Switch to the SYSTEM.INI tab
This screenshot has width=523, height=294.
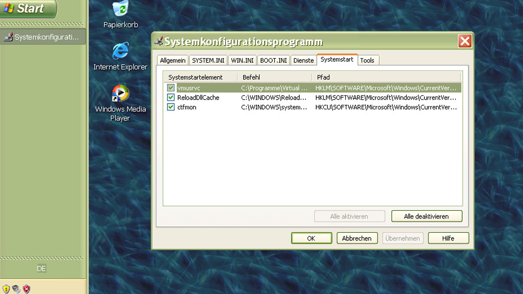point(208,60)
